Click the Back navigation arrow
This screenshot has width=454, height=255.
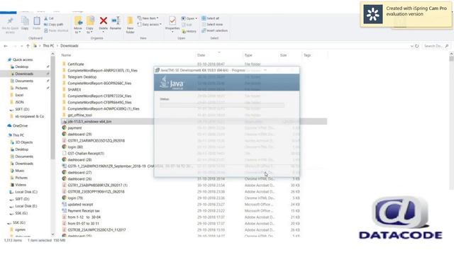[x=6, y=46]
